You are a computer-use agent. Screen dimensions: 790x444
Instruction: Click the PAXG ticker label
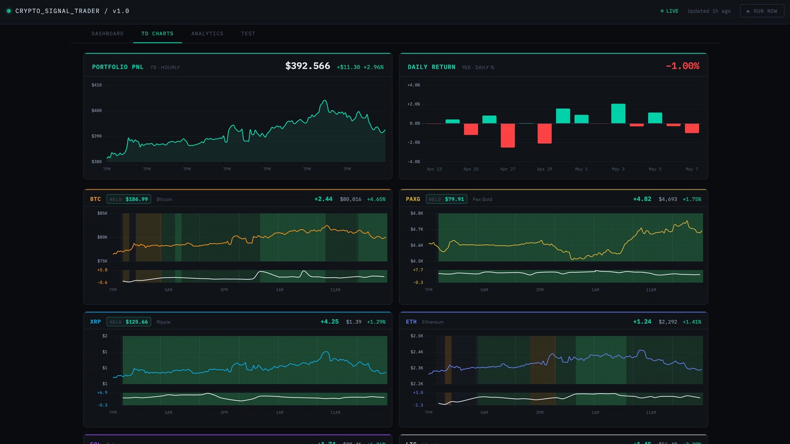(413, 199)
